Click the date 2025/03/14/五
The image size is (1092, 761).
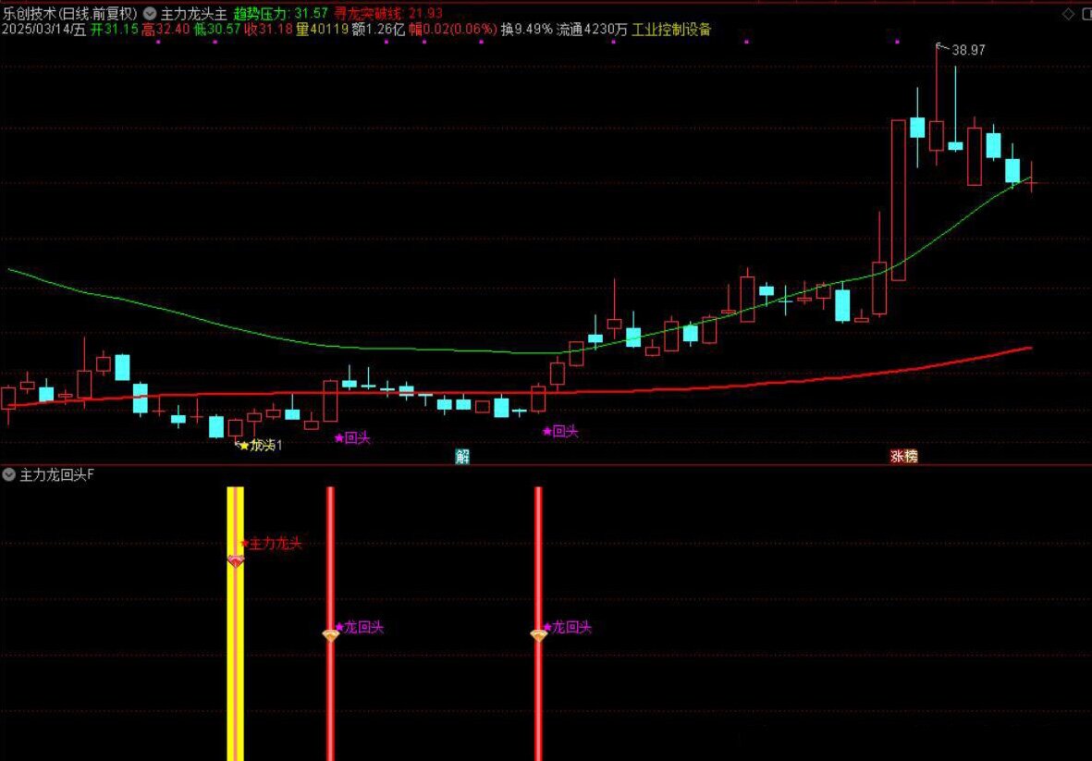pos(43,30)
